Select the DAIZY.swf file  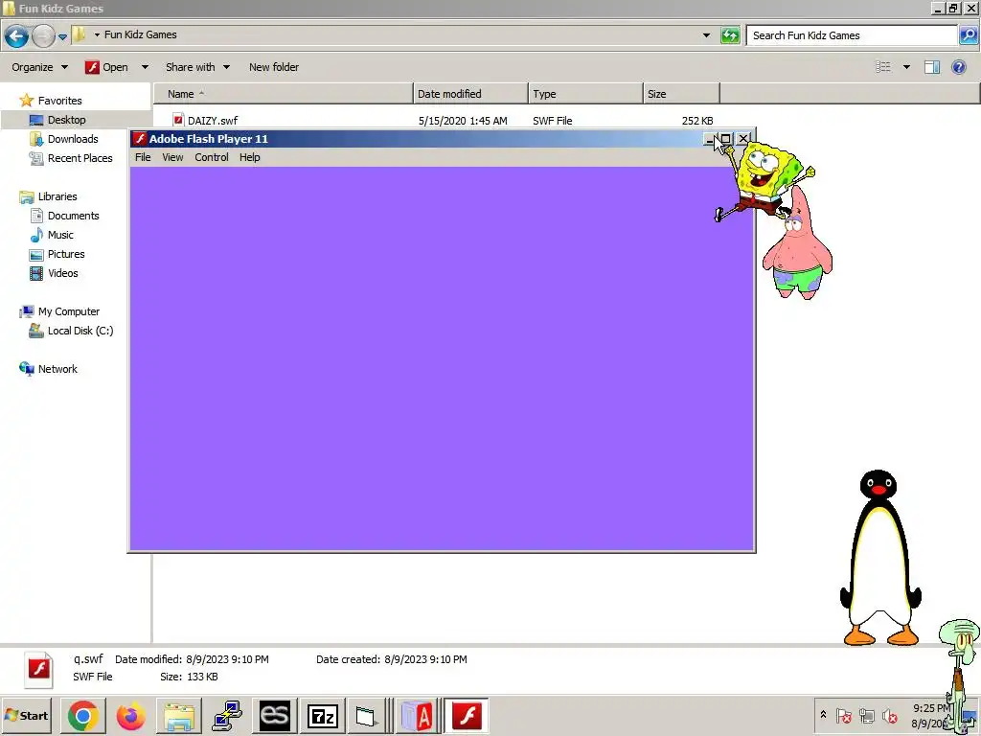(x=213, y=120)
